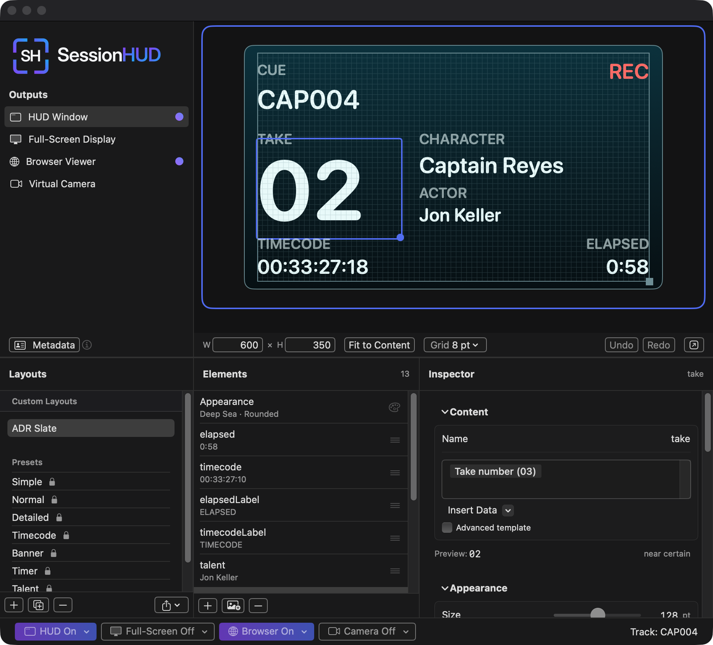This screenshot has width=713, height=645.
Task: Open the share layout menu
Action: (x=171, y=605)
